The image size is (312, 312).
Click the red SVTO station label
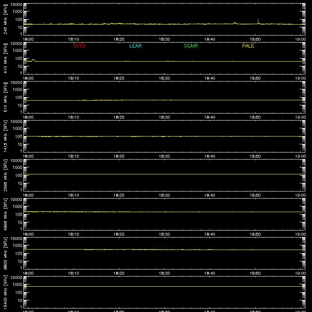click(x=79, y=46)
